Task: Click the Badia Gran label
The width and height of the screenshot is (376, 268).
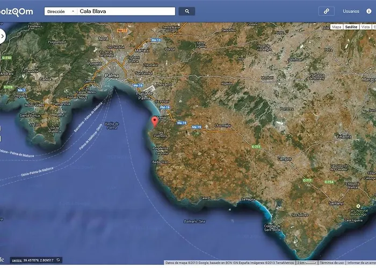Action: pyautogui.click(x=160, y=162)
